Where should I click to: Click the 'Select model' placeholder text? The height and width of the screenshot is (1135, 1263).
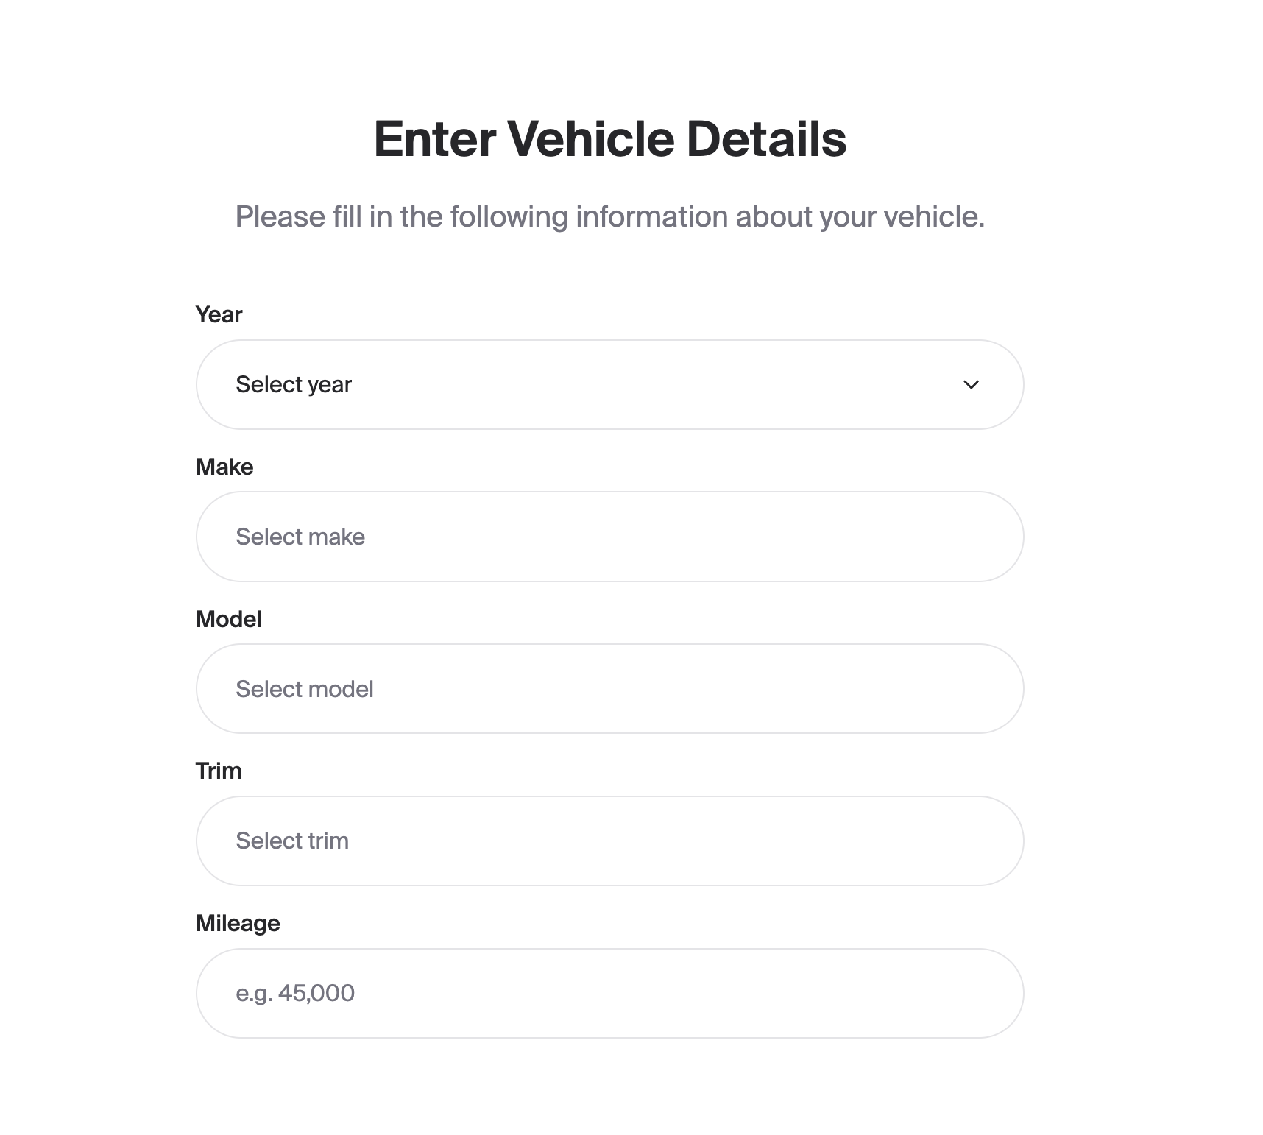(305, 689)
